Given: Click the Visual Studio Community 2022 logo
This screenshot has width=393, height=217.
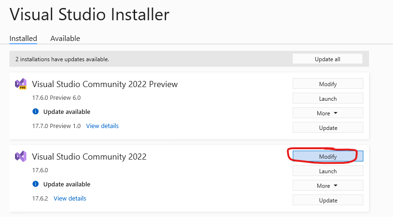Looking at the screenshot, I should click(x=21, y=156).
